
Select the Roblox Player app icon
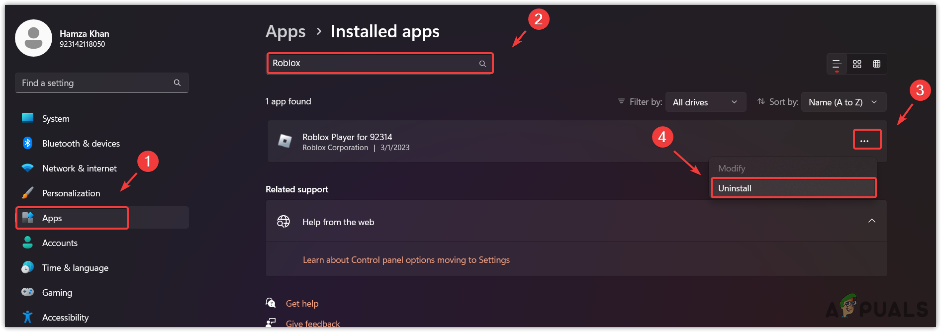284,141
